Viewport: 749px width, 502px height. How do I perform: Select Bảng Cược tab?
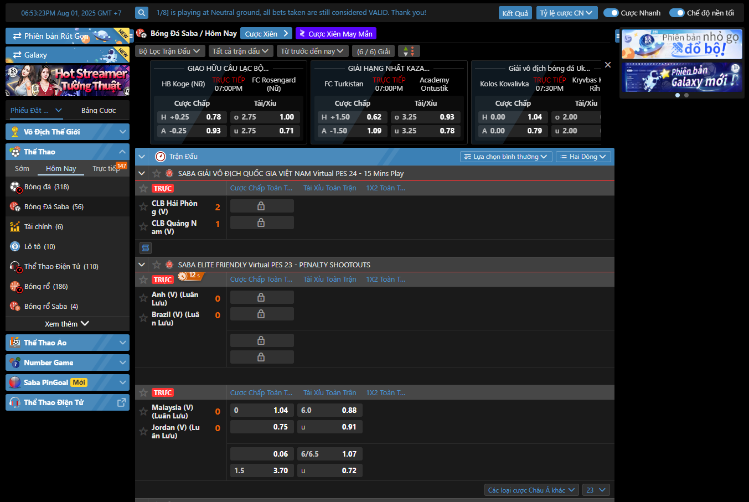point(99,110)
